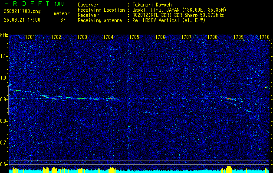Click the bright meteor echo at 1704
The height and width of the screenshot is (173, 273).
coord(112,98)
